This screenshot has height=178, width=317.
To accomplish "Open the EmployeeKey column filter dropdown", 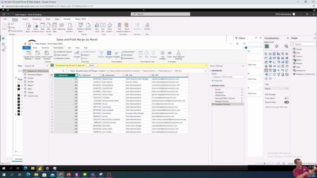I will coord(76,75).
